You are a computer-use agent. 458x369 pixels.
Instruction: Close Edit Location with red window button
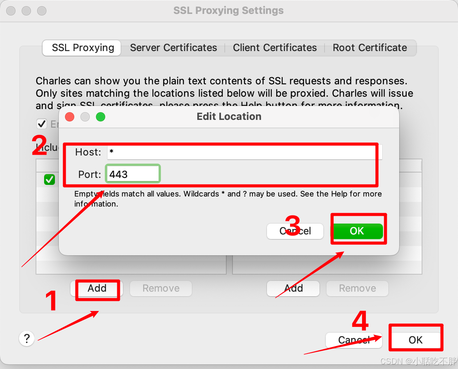click(70, 117)
